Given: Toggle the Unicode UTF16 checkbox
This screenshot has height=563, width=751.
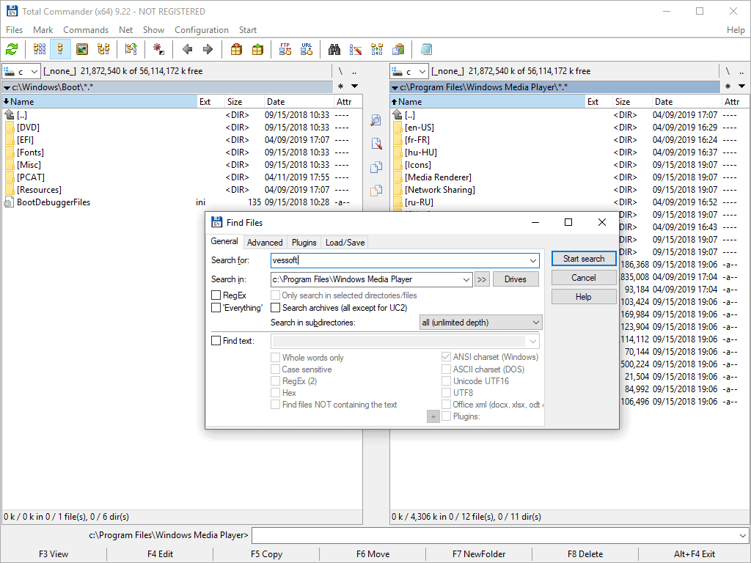Looking at the screenshot, I should click(446, 381).
